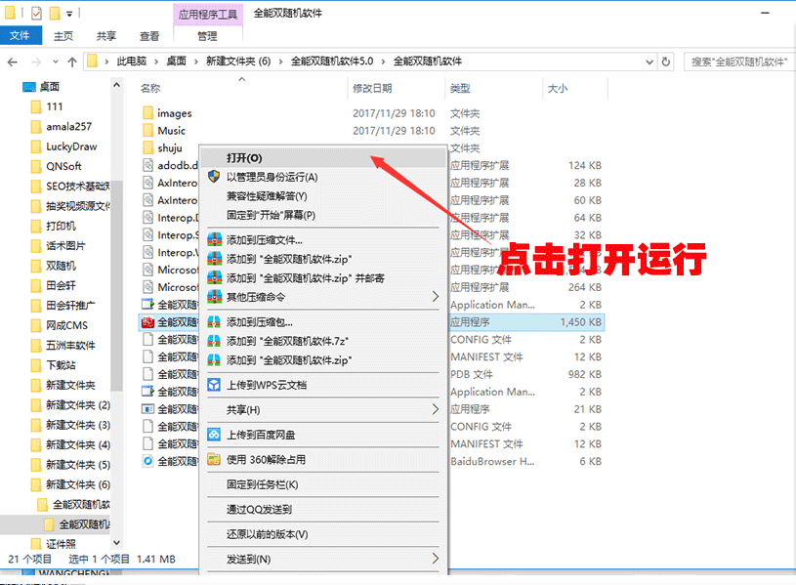The image size is (796, 585).
Task: Click the search box for 全能双随机软件
Action: click(x=738, y=61)
